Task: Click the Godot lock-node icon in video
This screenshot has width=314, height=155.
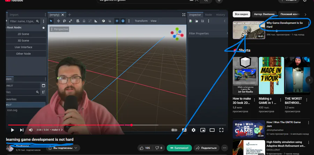Action: (84, 21)
